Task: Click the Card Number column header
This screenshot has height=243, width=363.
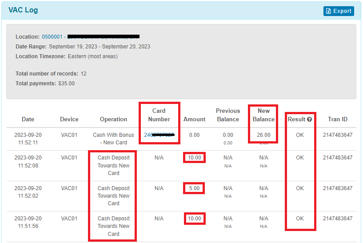Action: tap(159, 115)
